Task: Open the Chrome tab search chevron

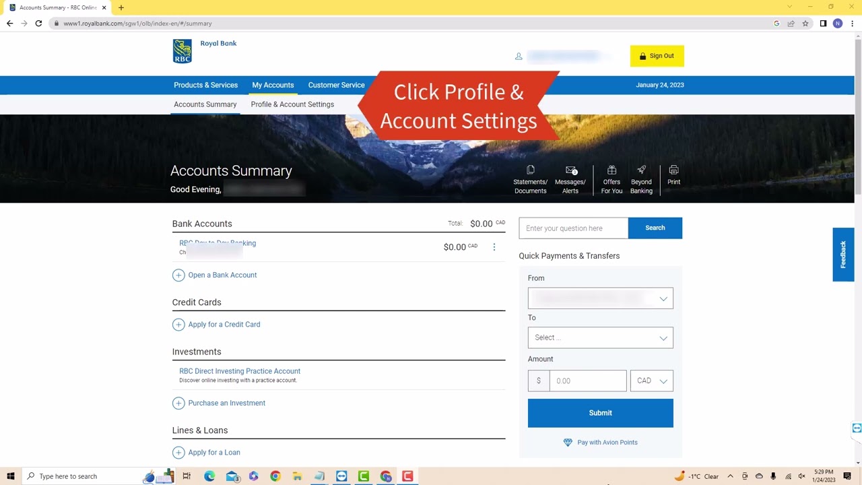Action: (x=790, y=7)
